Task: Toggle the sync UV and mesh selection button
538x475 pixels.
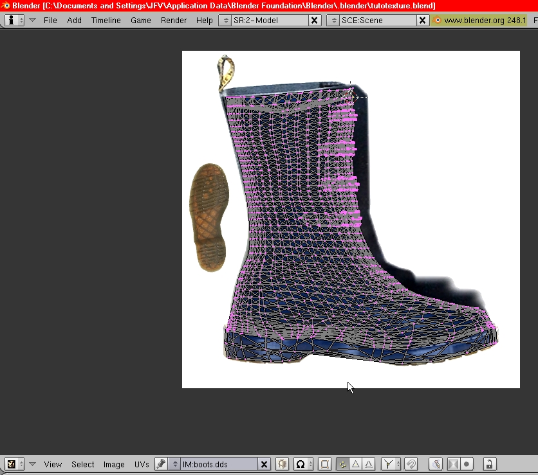Action: click(324, 464)
